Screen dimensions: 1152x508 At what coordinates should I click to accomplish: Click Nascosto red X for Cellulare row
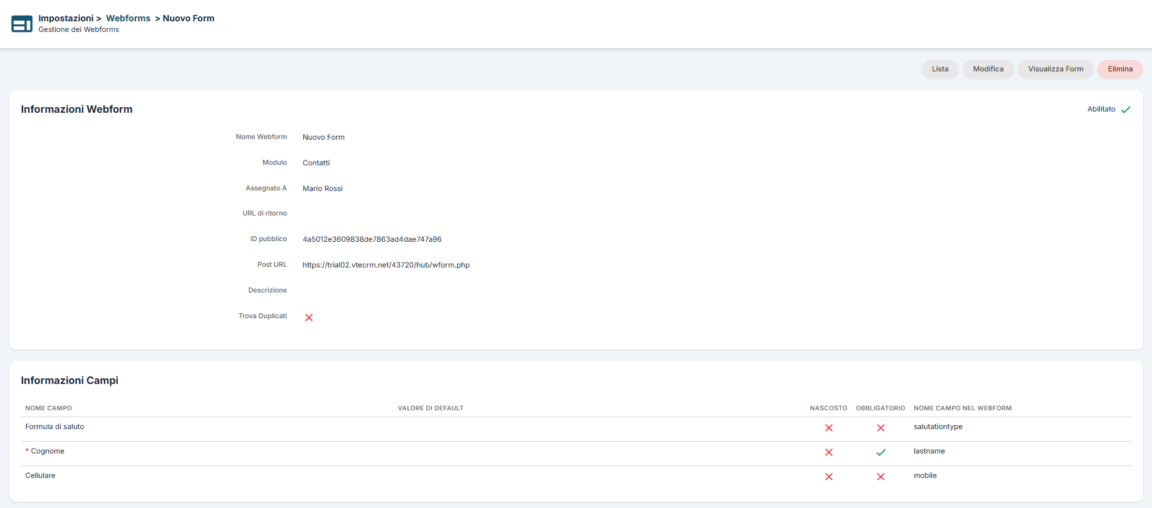point(829,477)
